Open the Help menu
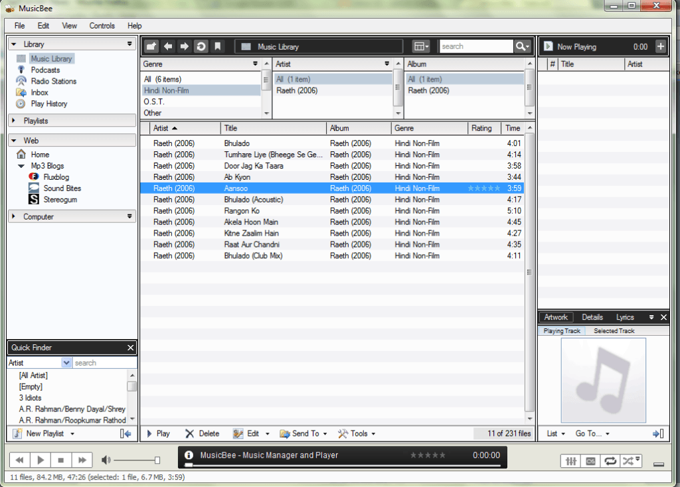This screenshot has width=680, height=487. pos(134,26)
